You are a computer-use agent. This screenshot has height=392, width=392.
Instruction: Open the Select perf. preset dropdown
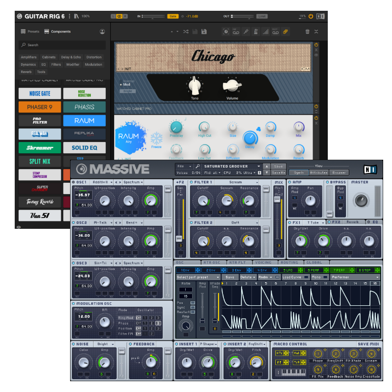tap(198, 277)
